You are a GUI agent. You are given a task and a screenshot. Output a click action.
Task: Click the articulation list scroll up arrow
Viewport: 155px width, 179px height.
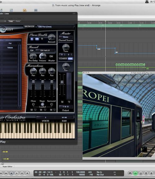[20, 43]
